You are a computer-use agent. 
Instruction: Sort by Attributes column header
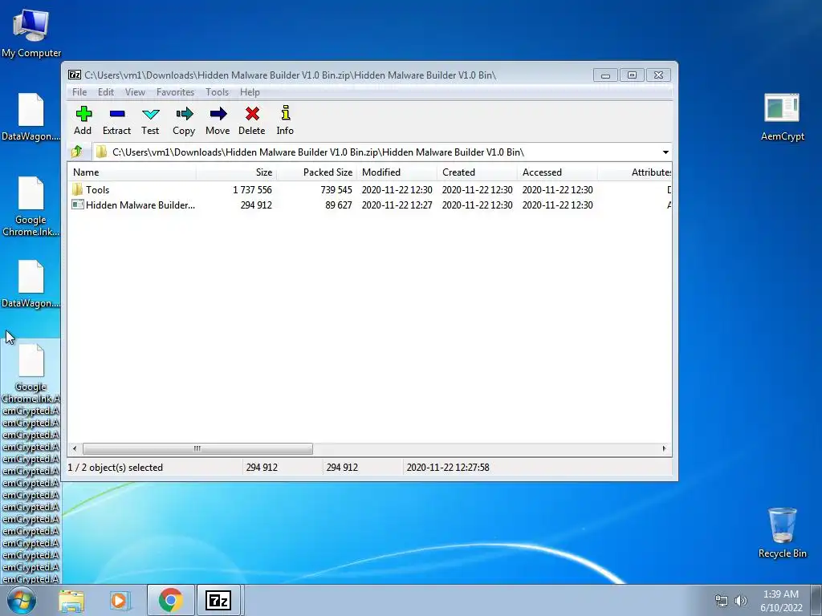pos(635,172)
